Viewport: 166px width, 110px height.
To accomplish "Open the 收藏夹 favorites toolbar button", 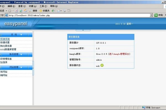I will (x=45, y=11).
